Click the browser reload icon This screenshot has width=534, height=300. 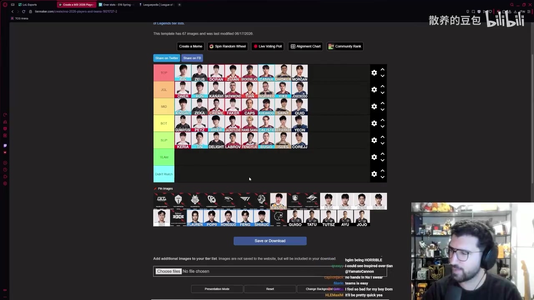23,11
